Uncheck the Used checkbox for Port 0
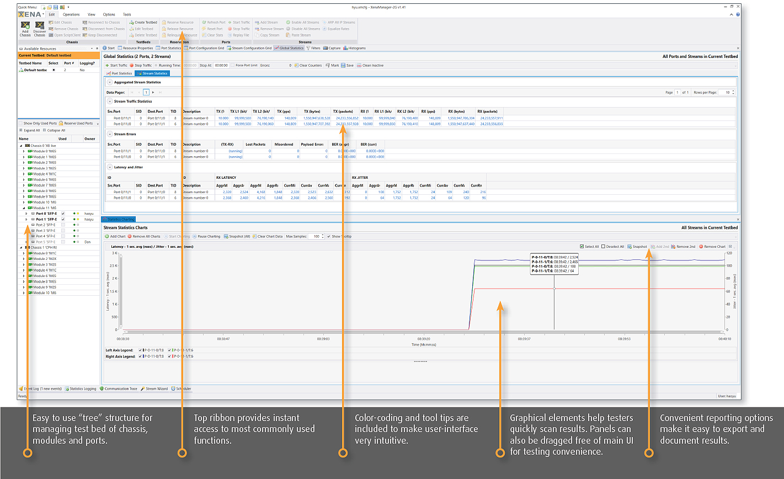784x479 pixels. click(63, 213)
